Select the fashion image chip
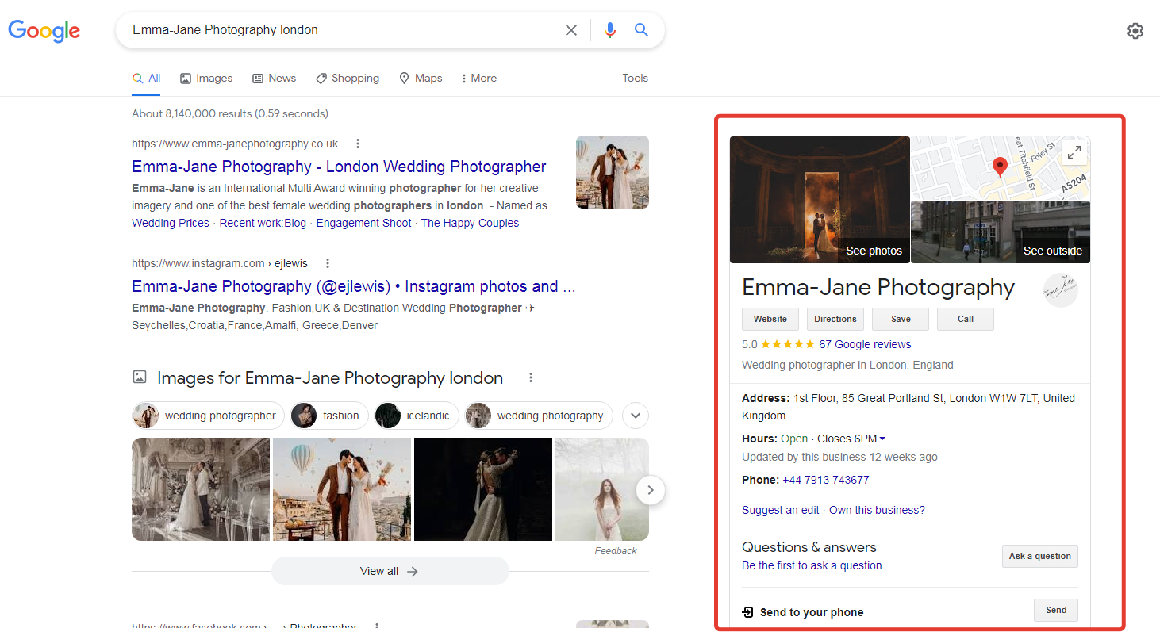This screenshot has width=1160, height=632. [x=328, y=416]
